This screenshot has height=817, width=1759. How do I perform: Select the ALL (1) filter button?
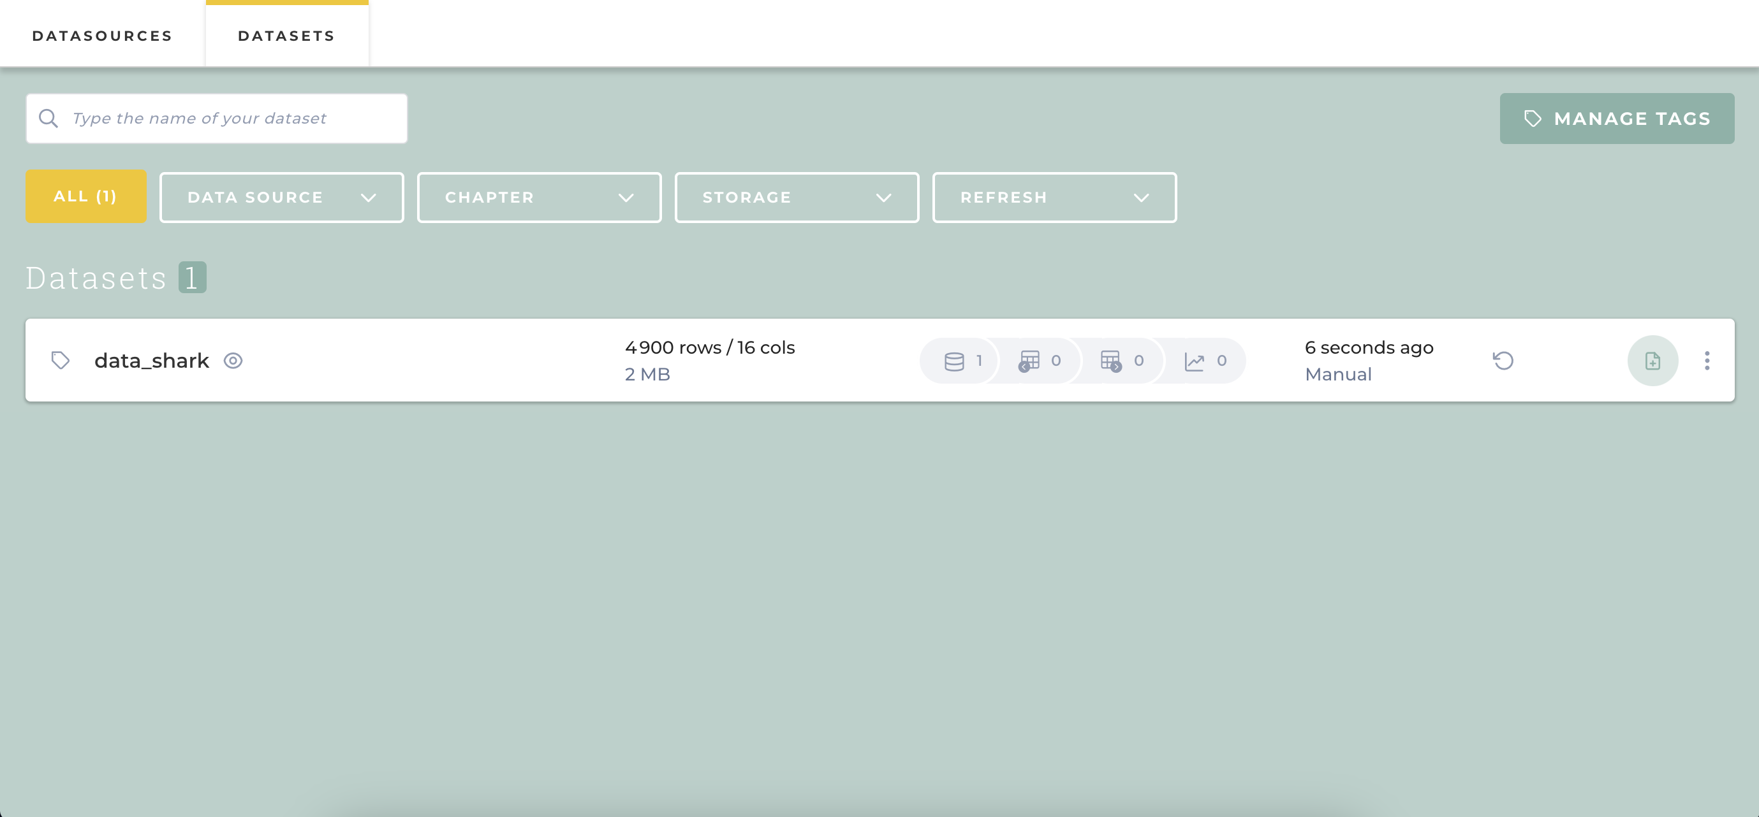(x=86, y=196)
